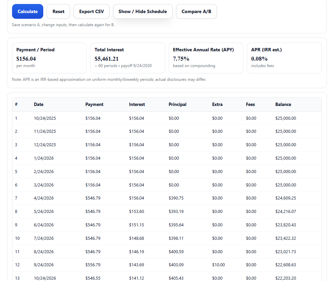Click the # column header
The image size is (333, 281).
(16, 104)
